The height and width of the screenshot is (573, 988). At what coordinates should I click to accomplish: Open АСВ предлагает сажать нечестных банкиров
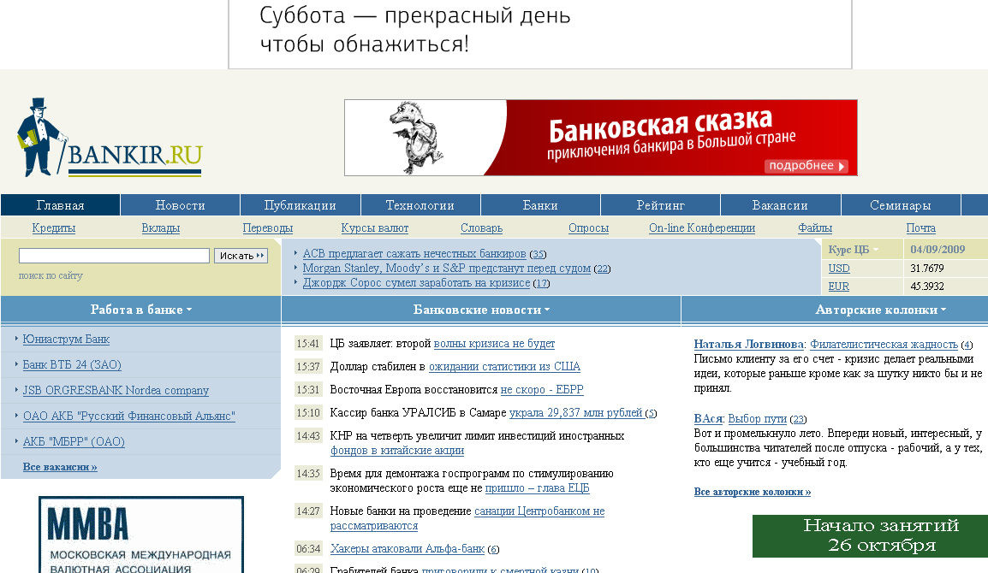tap(414, 254)
